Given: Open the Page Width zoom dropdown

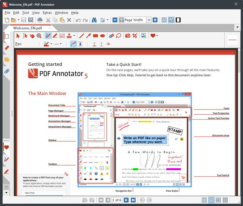Looking at the screenshot, I should [149, 20].
